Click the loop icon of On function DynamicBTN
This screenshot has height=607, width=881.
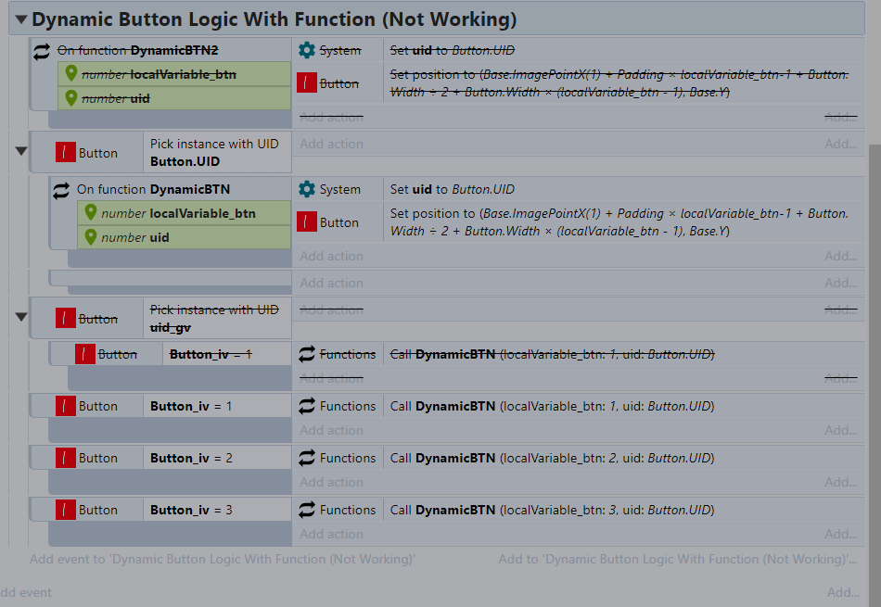61,190
